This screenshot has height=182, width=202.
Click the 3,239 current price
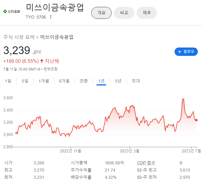[17, 50]
